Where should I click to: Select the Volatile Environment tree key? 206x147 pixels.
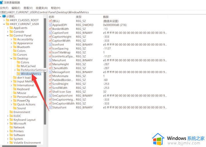click(27, 142)
